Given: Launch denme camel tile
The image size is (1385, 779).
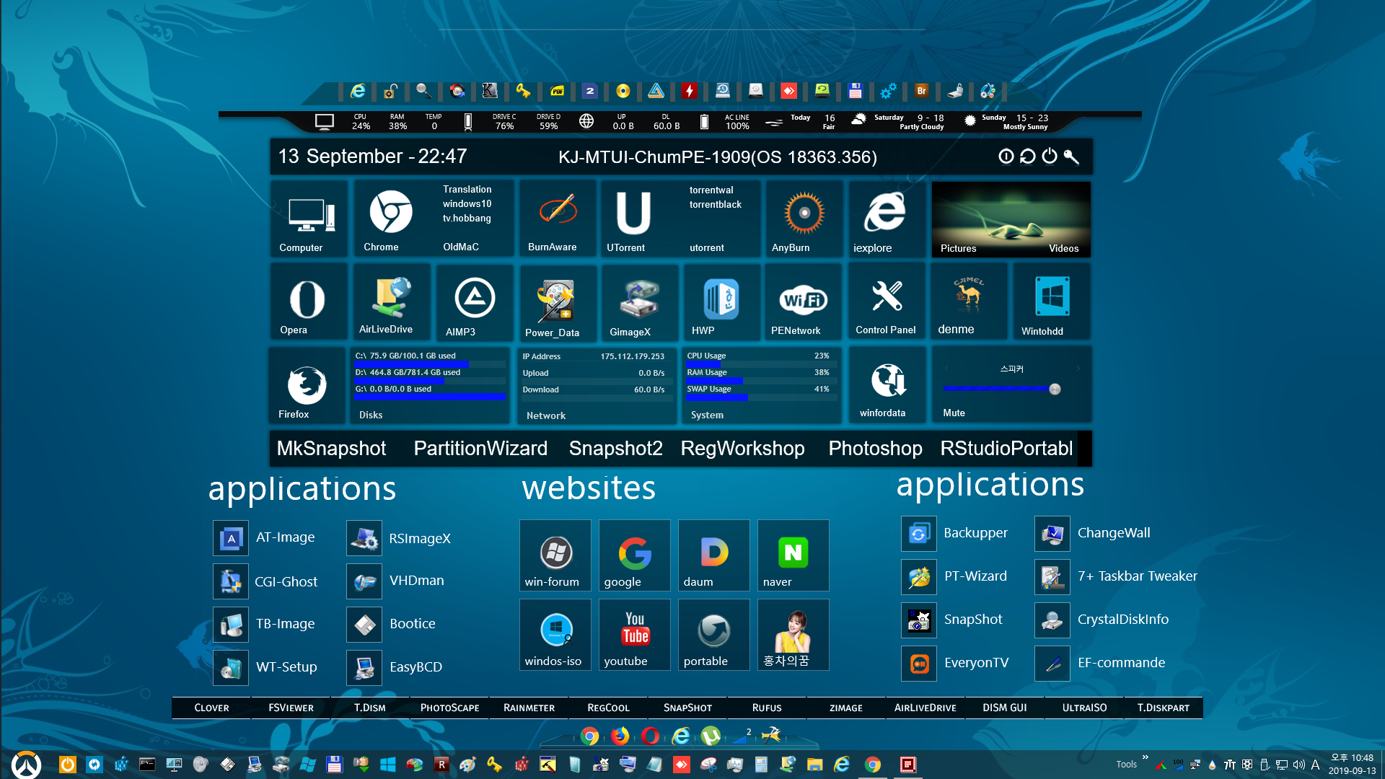Looking at the screenshot, I should click(x=969, y=302).
